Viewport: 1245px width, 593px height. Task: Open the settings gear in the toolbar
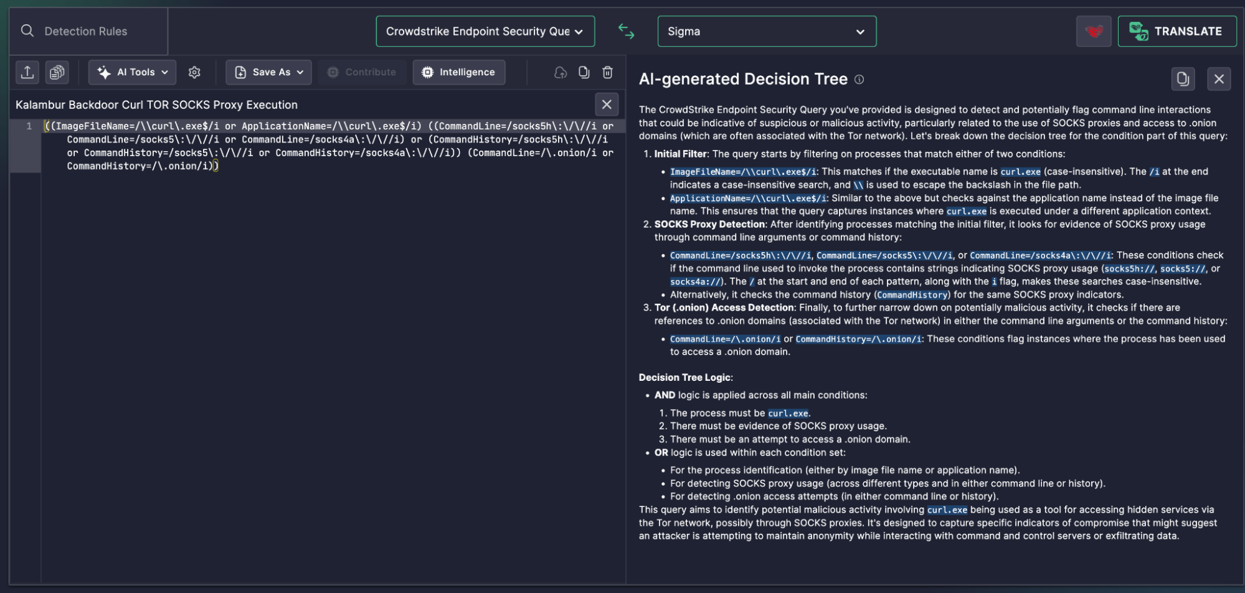(x=194, y=72)
